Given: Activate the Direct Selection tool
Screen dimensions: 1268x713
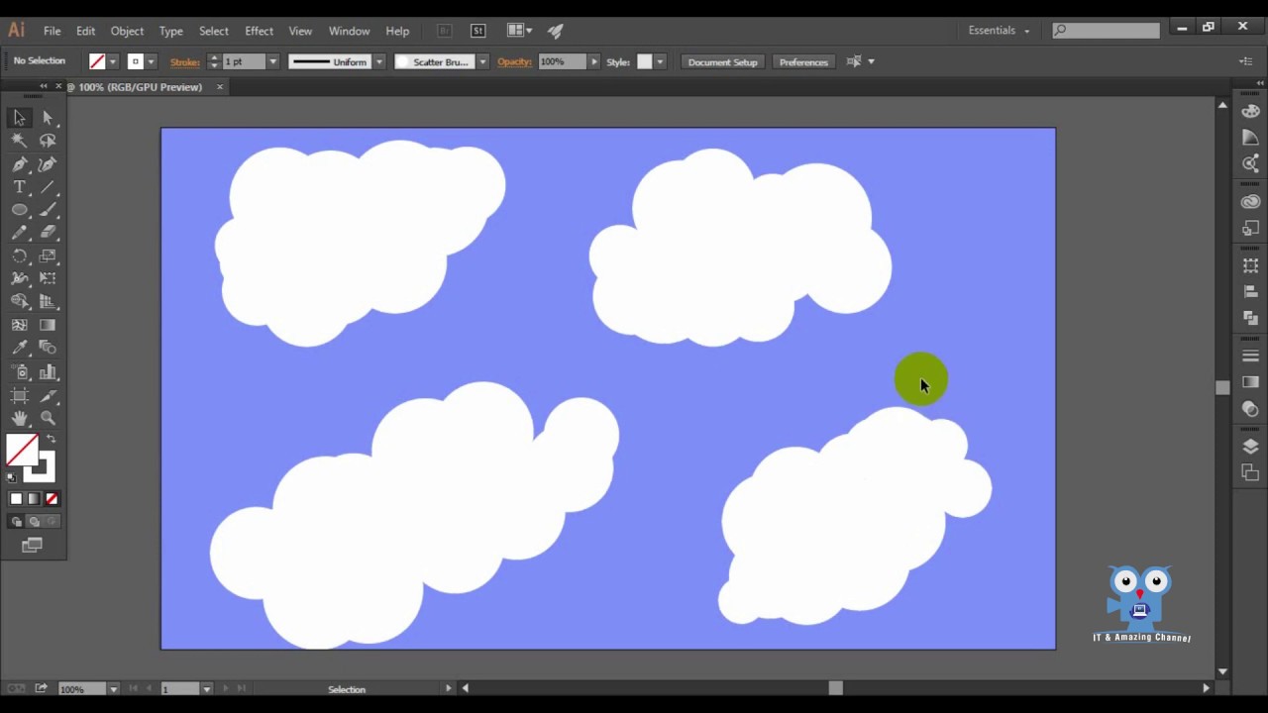Looking at the screenshot, I should [48, 118].
